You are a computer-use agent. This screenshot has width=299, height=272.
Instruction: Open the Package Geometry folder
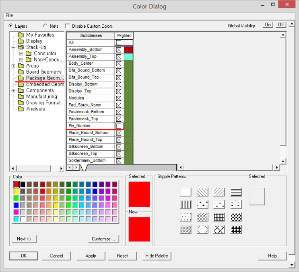point(44,78)
